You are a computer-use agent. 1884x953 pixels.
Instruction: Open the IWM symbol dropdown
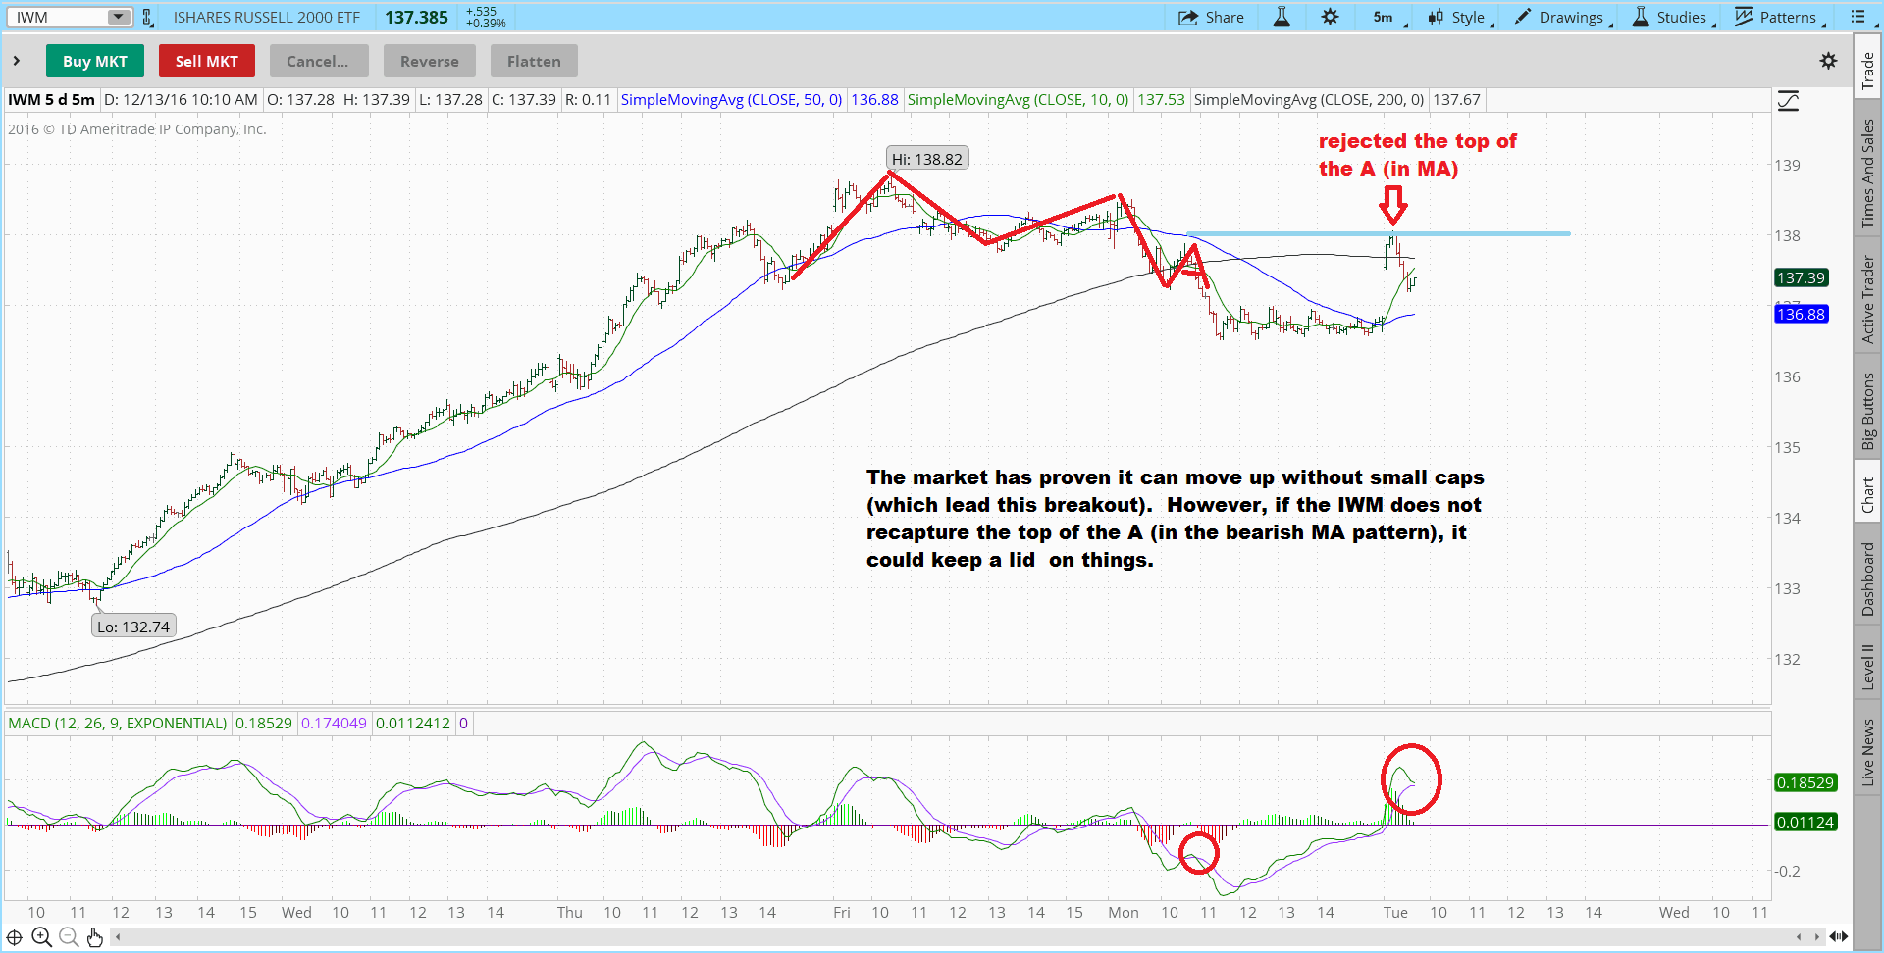pos(118,17)
